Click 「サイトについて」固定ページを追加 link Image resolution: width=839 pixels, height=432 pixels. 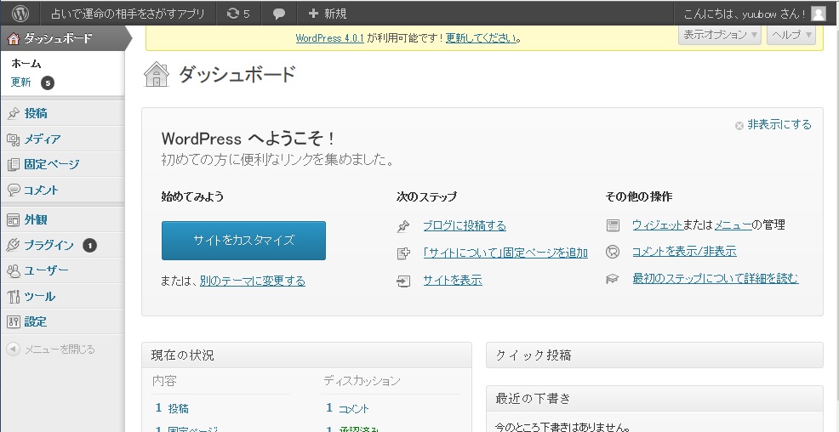[505, 253]
